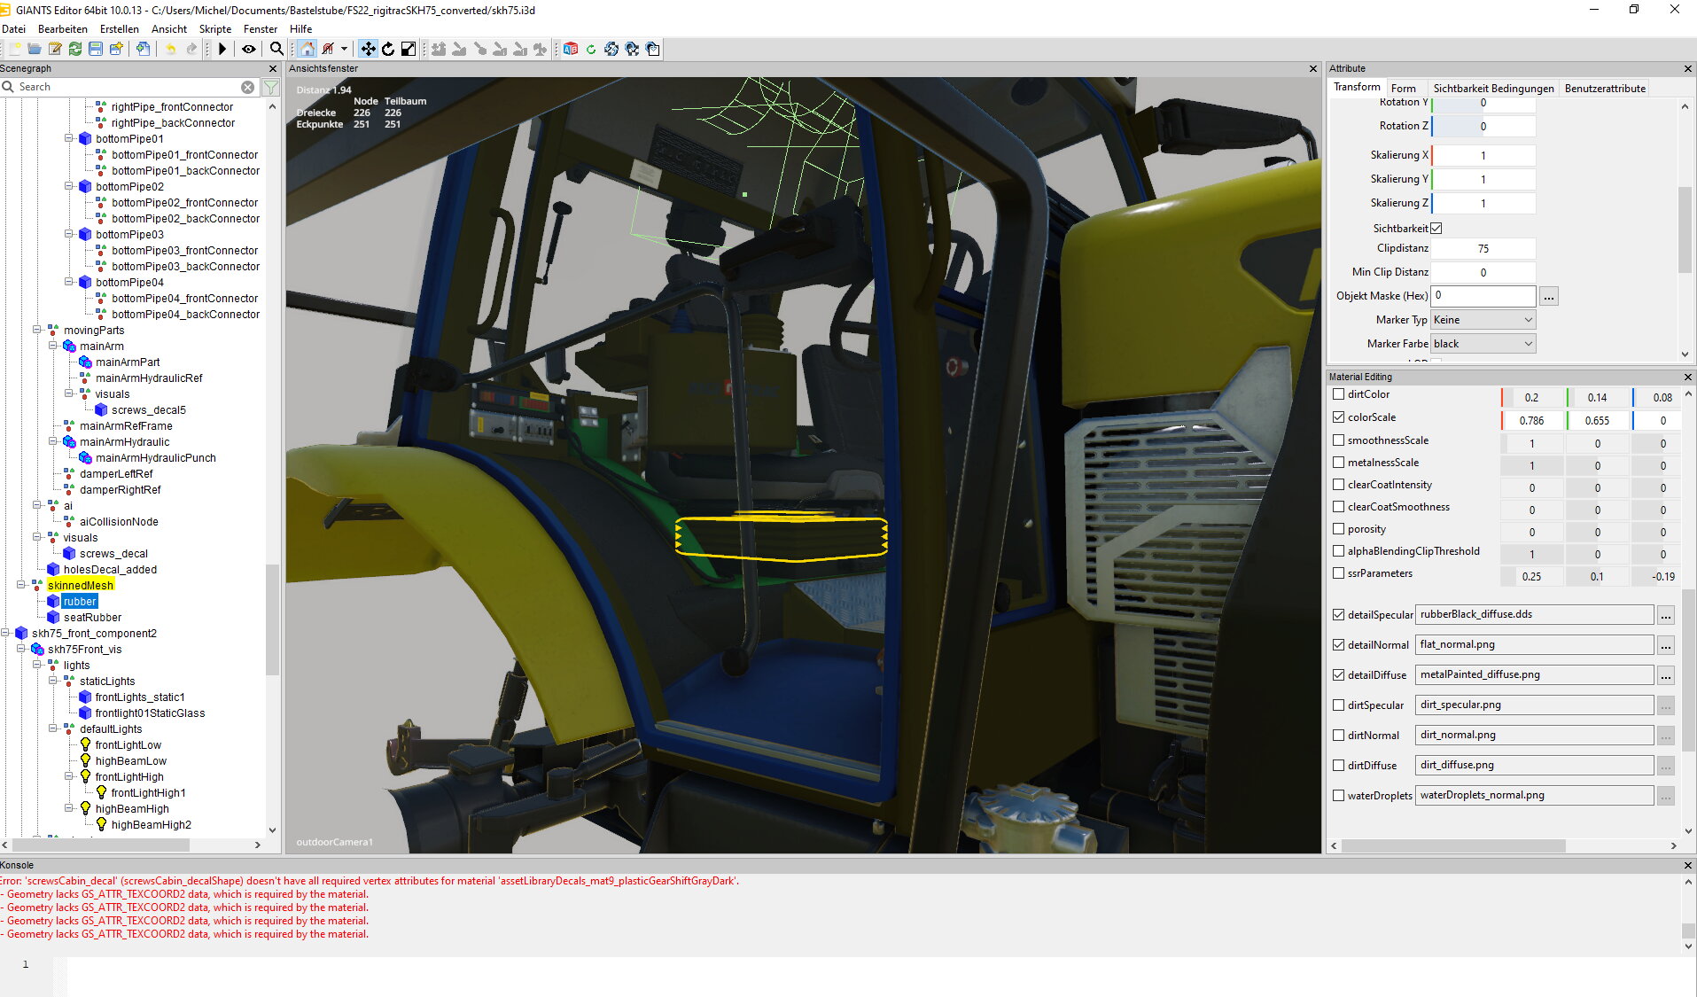Screen dimensions: 1697x997
Task: Click the eye icon in the toolbar
Action: click(x=249, y=49)
